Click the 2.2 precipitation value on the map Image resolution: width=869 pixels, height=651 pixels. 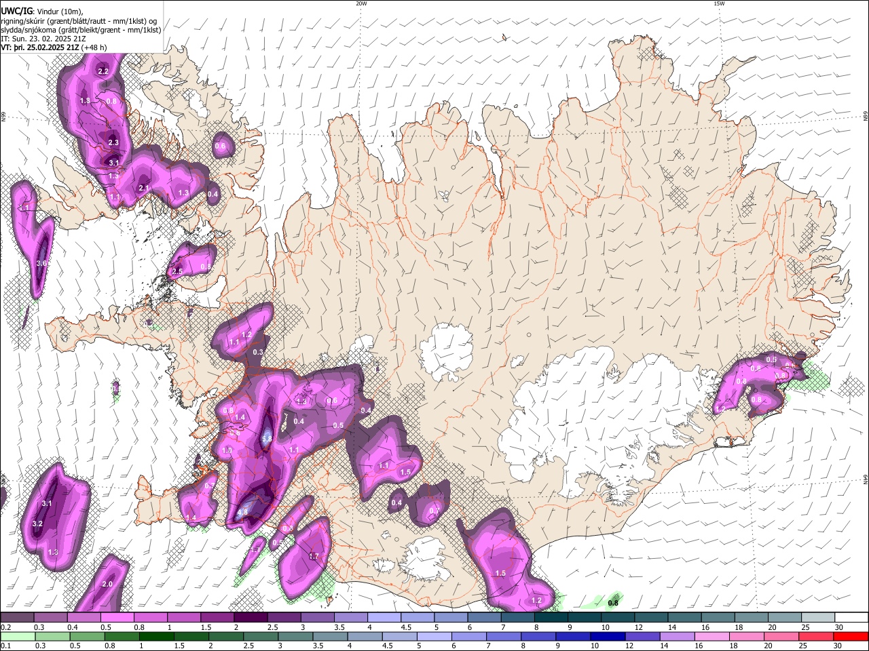tap(103, 71)
